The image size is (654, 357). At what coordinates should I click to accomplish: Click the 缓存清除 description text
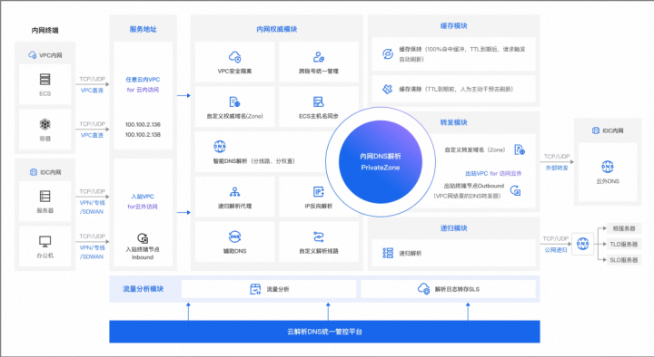coord(456,89)
